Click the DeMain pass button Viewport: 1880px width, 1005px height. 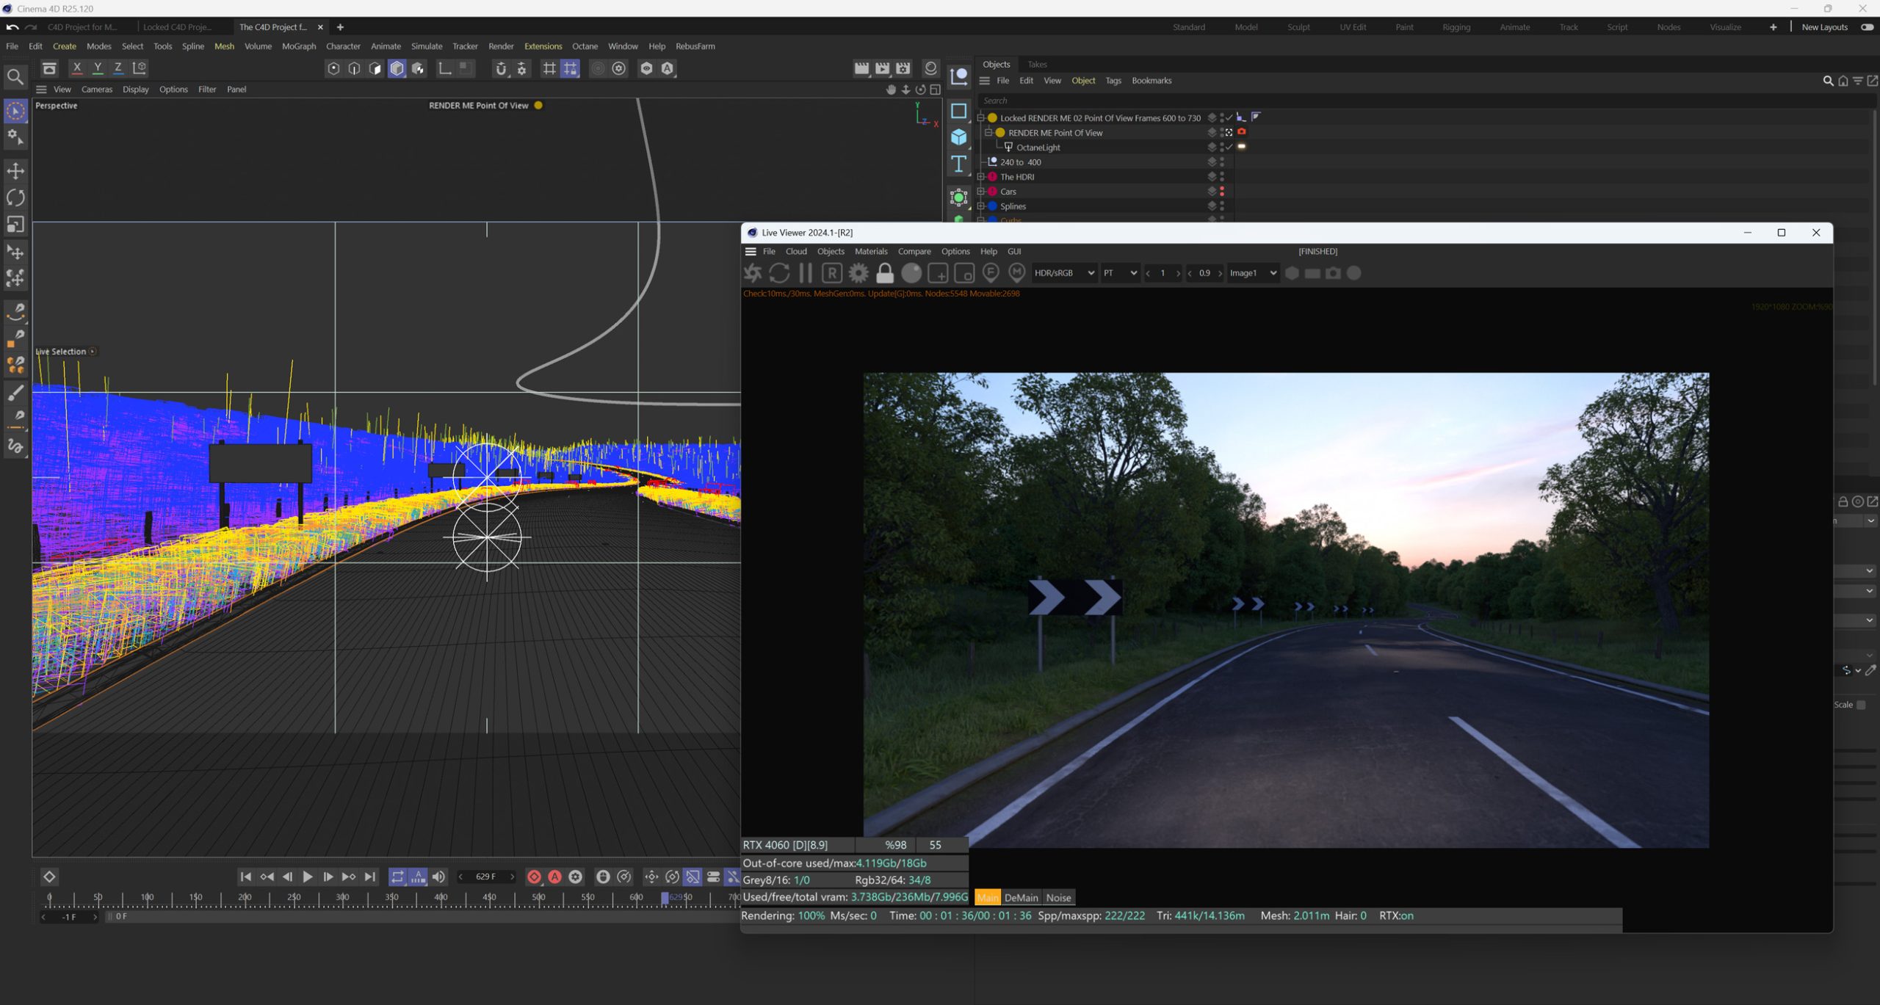pos(1021,897)
